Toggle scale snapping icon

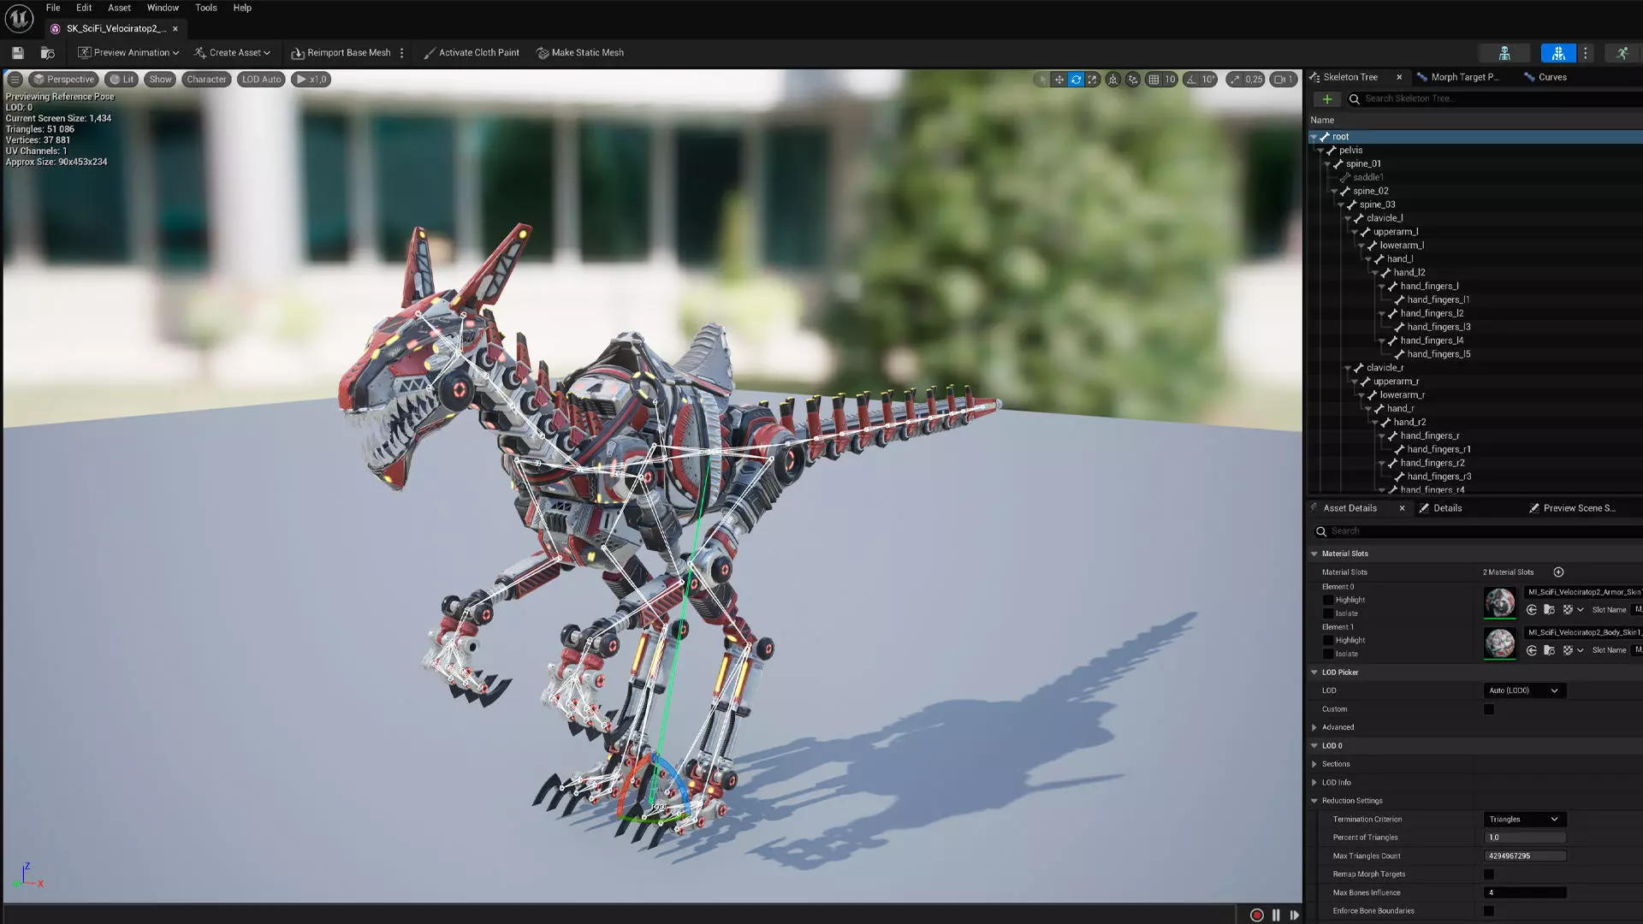[1235, 80]
